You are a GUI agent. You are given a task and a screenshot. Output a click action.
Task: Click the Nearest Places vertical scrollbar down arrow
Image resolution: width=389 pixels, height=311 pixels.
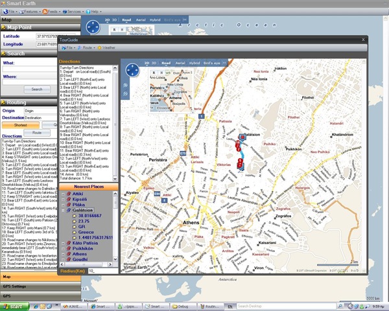tap(115, 259)
